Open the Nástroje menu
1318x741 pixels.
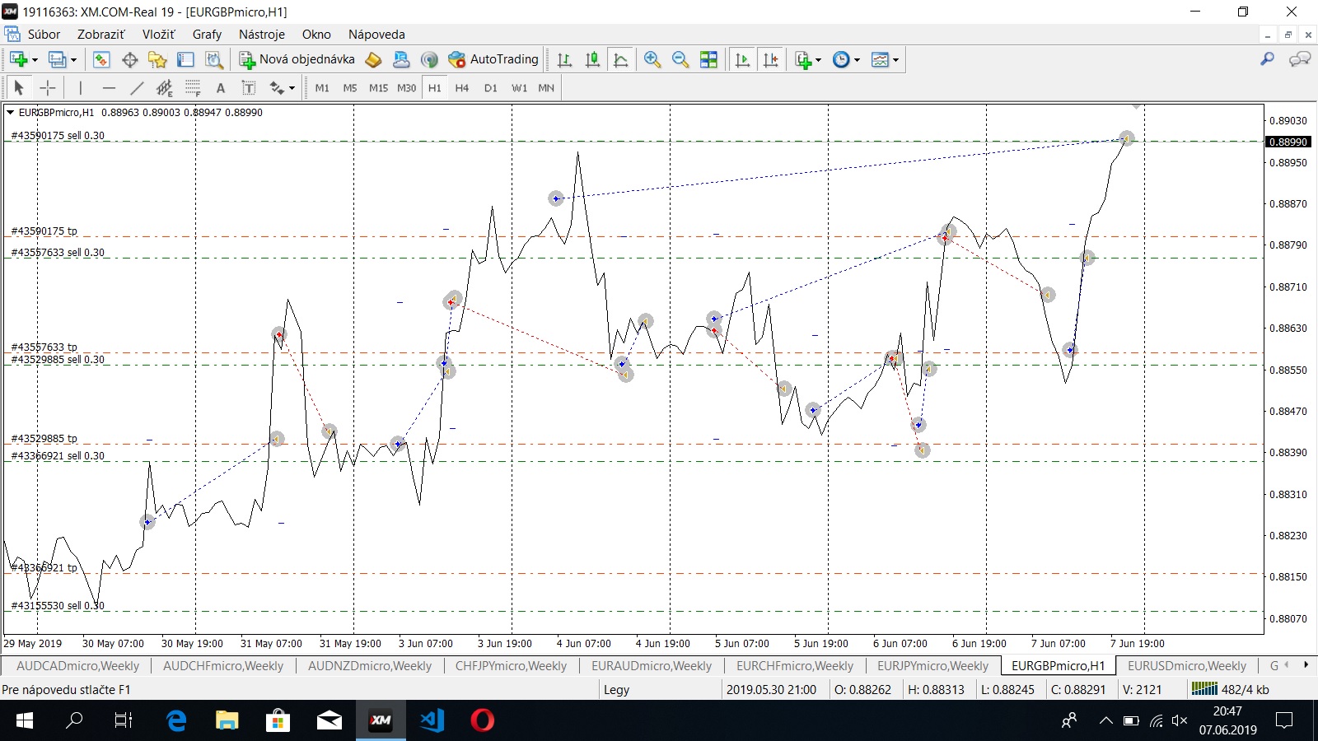click(262, 34)
